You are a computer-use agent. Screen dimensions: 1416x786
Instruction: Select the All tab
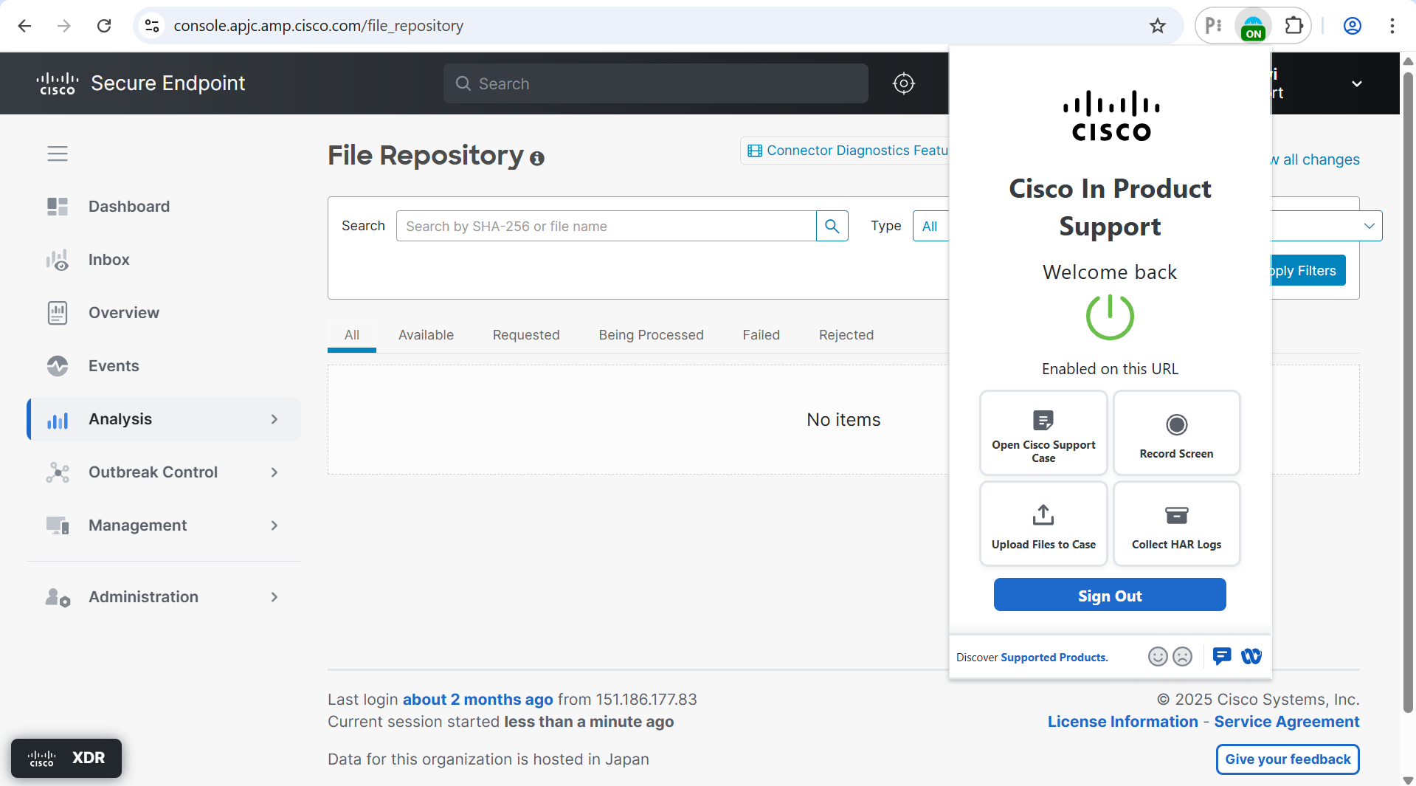pyautogui.click(x=352, y=335)
